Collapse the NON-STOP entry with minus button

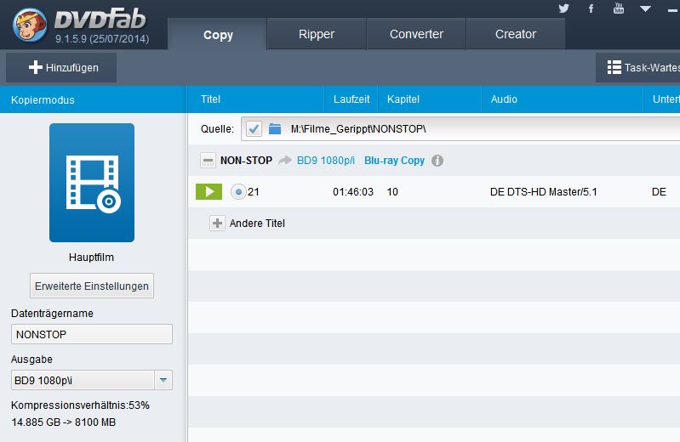click(208, 161)
